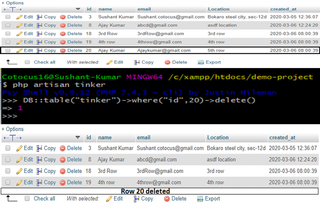Click the Edit pencil icon in the lower table footer

point(109,199)
